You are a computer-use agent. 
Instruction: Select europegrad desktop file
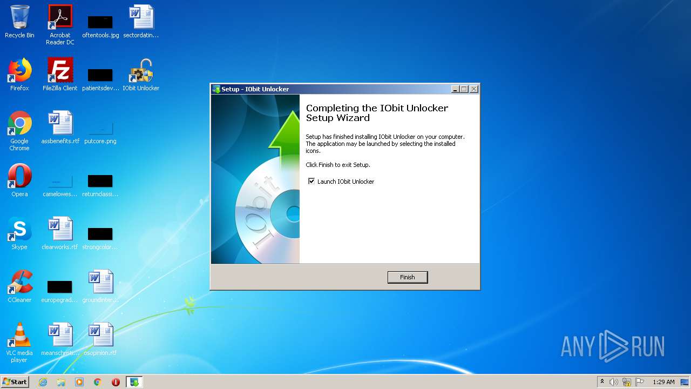tap(60, 291)
